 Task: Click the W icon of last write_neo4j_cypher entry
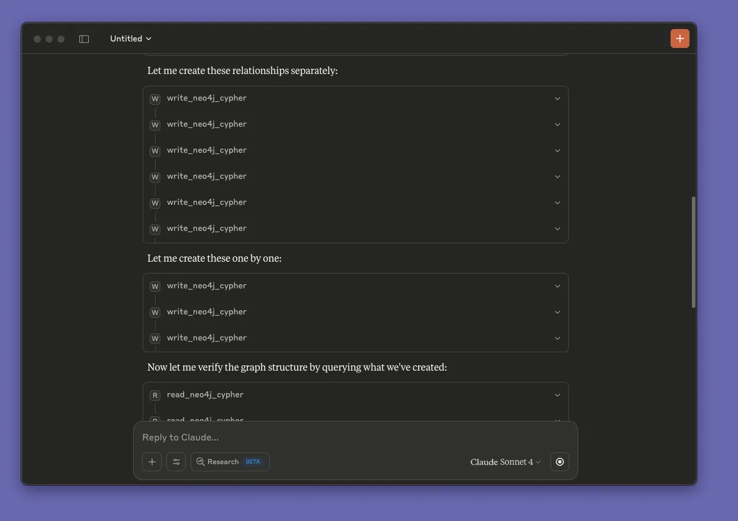[x=155, y=339]
